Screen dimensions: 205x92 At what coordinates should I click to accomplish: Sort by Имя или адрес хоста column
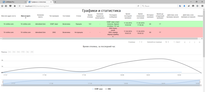click(x=8, y=16)
